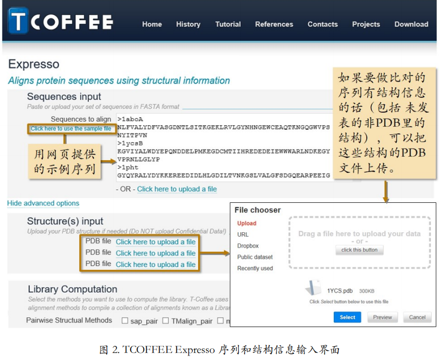The width and height of the screenshot is (445, 357).
Task: Click the Preview button
Action: [383, 317]
